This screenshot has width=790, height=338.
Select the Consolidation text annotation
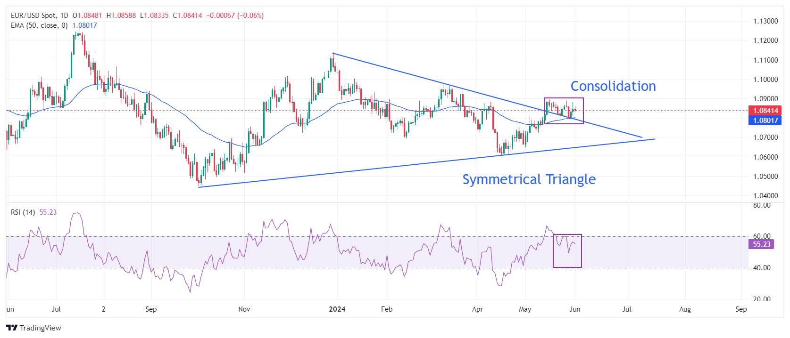tap(613, 86)
